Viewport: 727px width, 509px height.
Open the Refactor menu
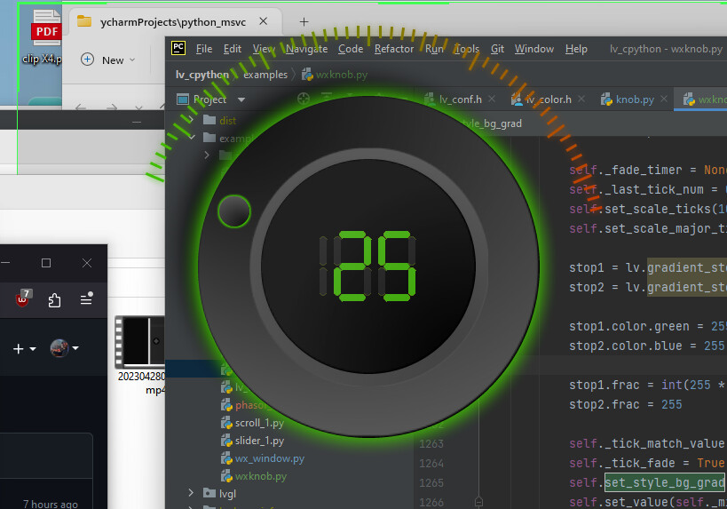394,49
